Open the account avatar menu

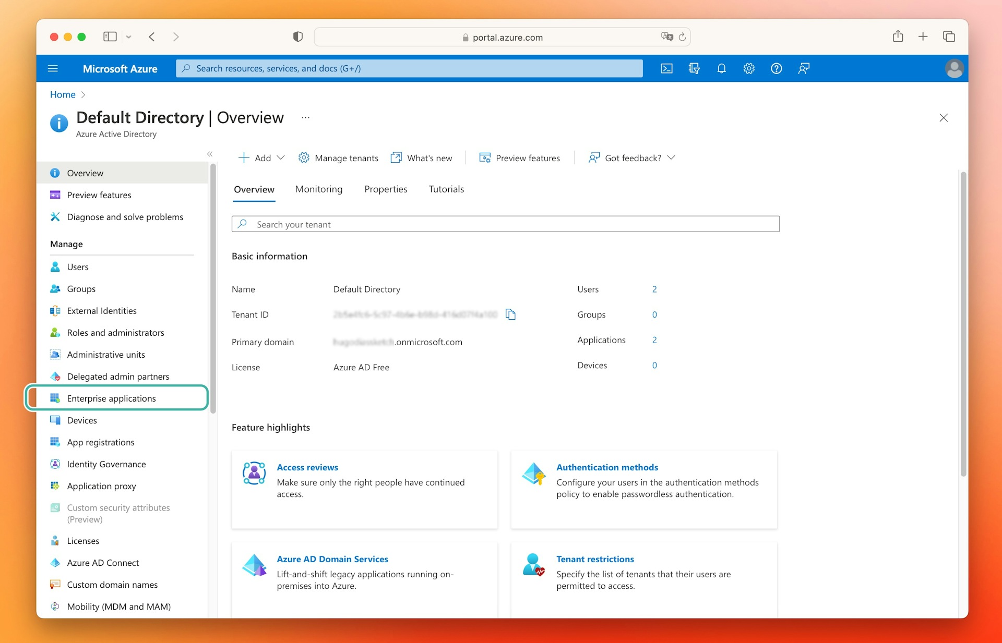954,68
